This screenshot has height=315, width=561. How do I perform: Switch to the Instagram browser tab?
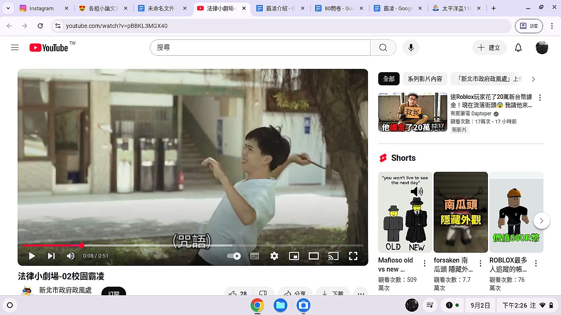coord(41,8)
